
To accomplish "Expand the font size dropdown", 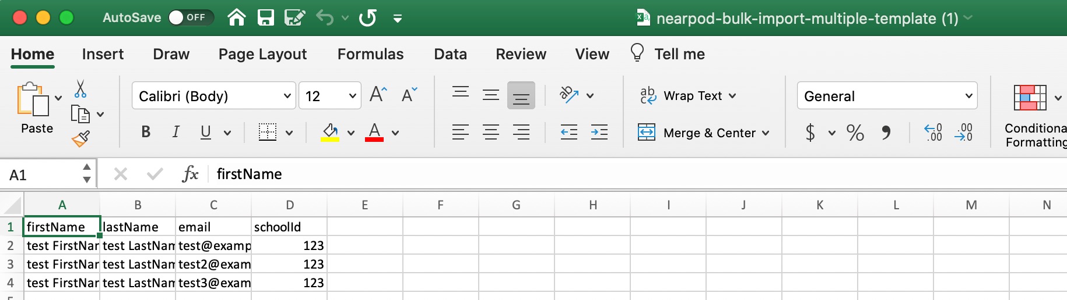I will coord(352,96).
